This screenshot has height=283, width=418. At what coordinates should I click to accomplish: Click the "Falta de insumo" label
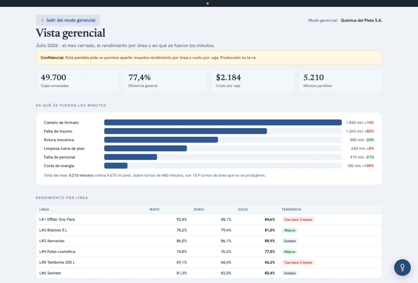(58, 131)
